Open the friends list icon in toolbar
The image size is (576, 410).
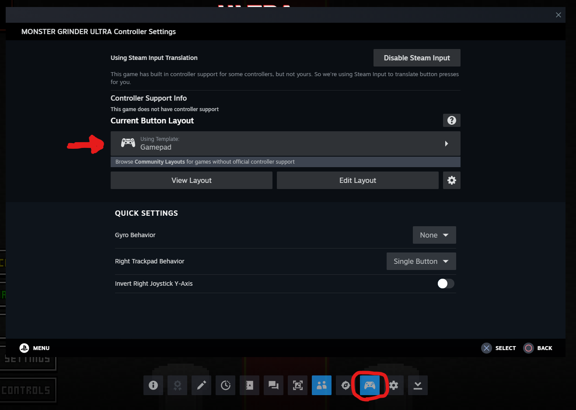(x=321, y=385)
